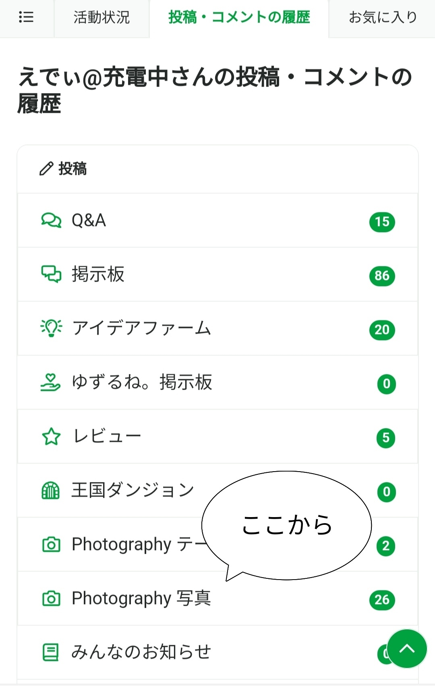Click the ゆずるね。掲示板 heart-hand icon
This screenshot has height=686, width=435.
[51, 382]
